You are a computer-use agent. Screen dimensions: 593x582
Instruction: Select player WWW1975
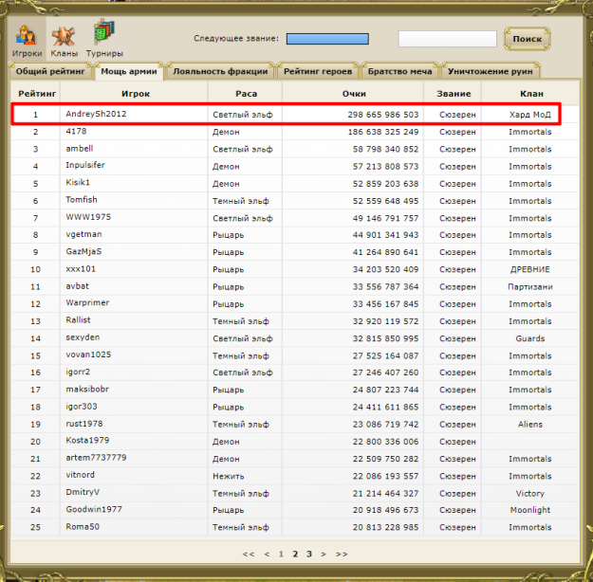88,217
